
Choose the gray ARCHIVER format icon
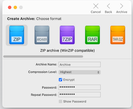(x=42, y=35)
